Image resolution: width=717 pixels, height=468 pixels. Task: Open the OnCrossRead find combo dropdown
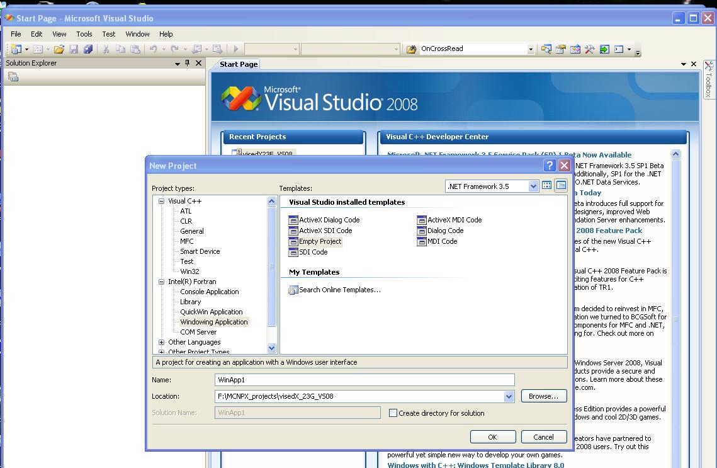(x=531, y=49)
